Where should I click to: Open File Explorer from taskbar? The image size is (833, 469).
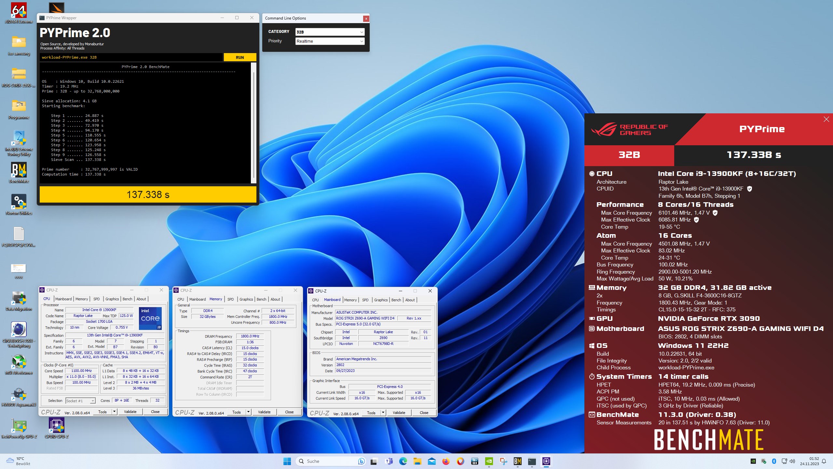(417, 461)
